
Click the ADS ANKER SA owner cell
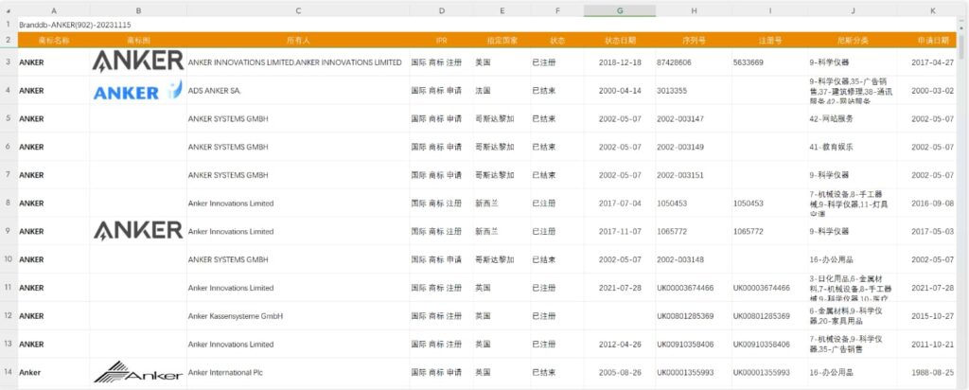tap(298, 91)
